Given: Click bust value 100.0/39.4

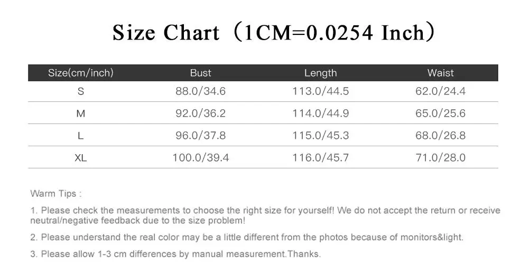Looking at the screenshot, I should (201, 158).
